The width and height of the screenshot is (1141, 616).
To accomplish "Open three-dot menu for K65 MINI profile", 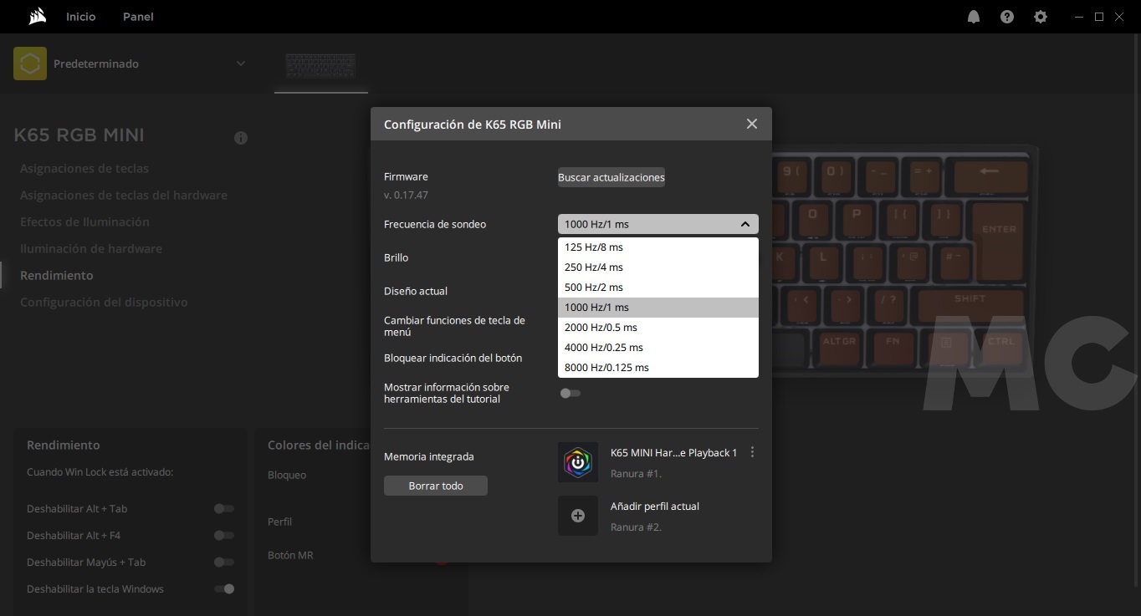I will point(752,452).
